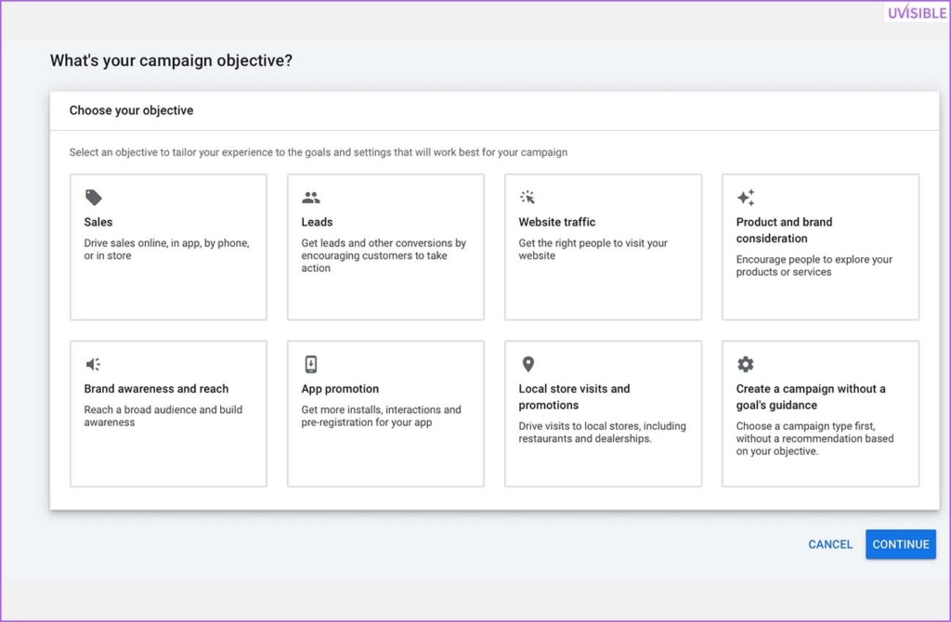Pick the App promotion objective card
951x622 pixels.
pyautogui.click(x=385, y=413)
